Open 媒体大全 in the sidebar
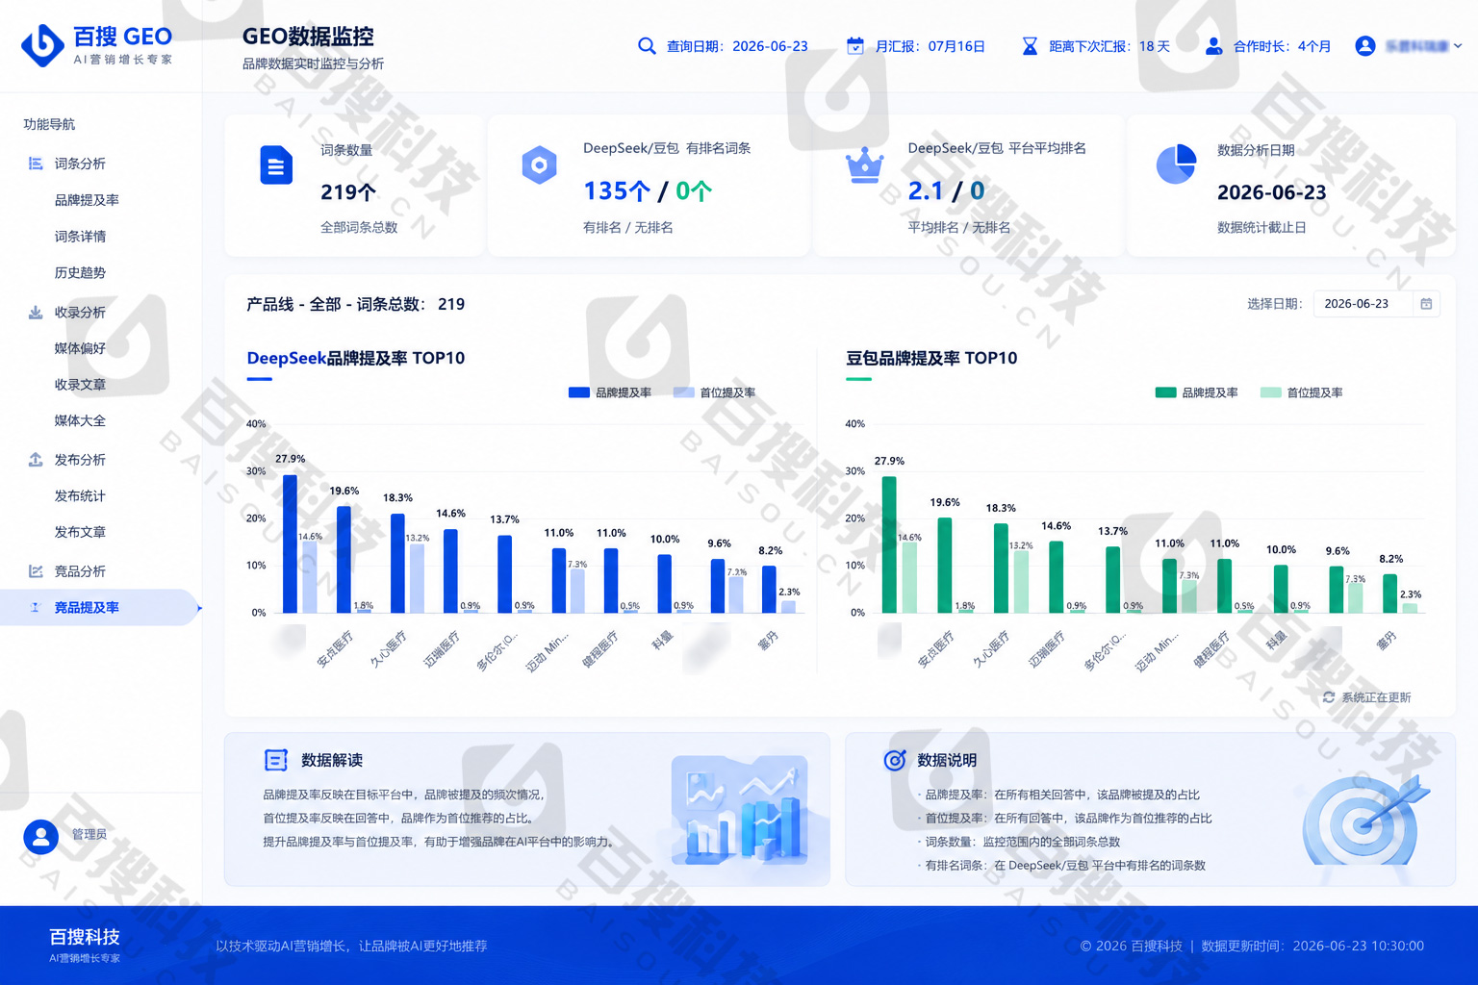 coord(80,421)
